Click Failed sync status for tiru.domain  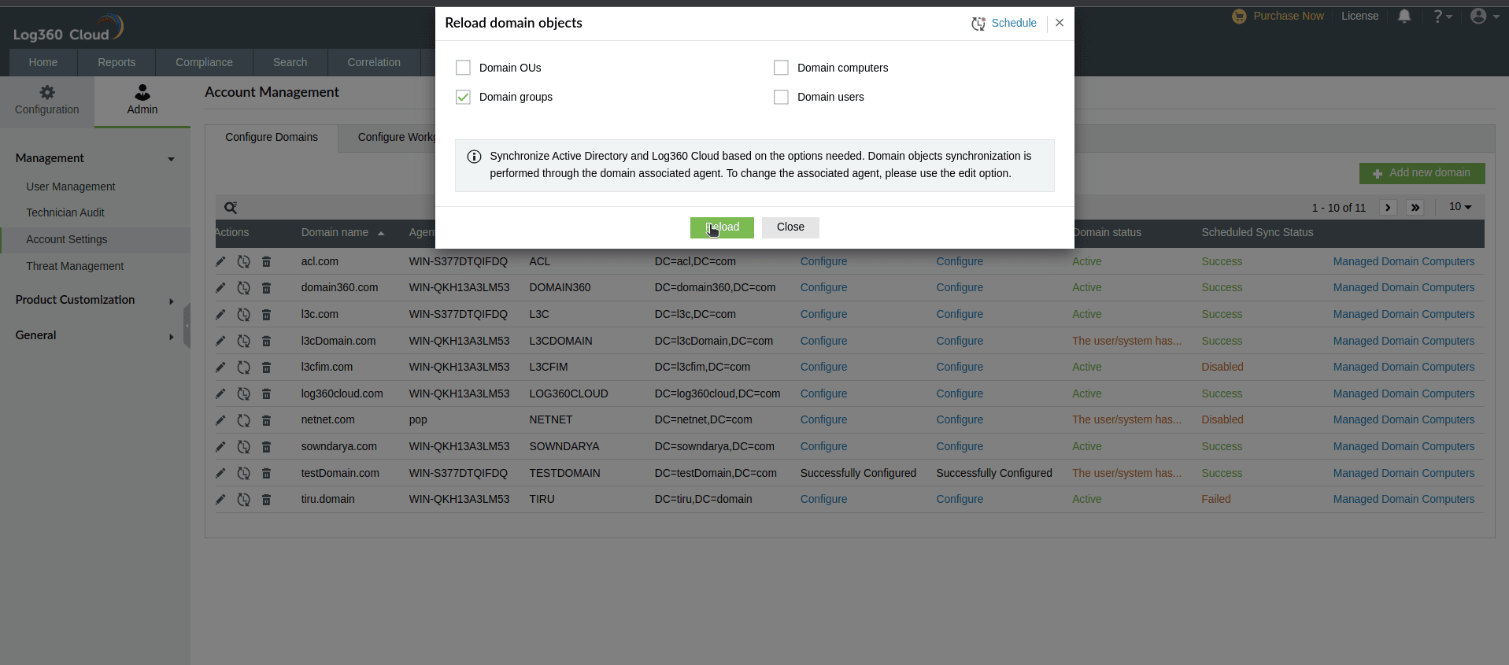1215,499
